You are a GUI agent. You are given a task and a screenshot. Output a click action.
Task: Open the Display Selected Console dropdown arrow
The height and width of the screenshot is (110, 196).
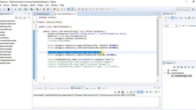tap(153, 92)
